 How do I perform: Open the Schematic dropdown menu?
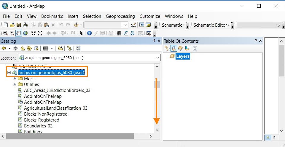pos(173,25)
